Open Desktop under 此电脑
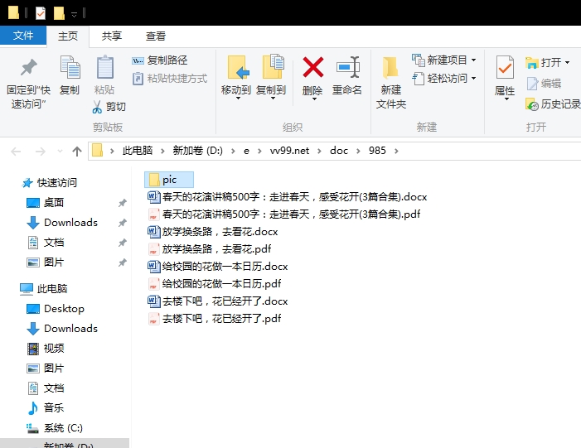This screenshot has height=448, width=581. pos(56,309)
